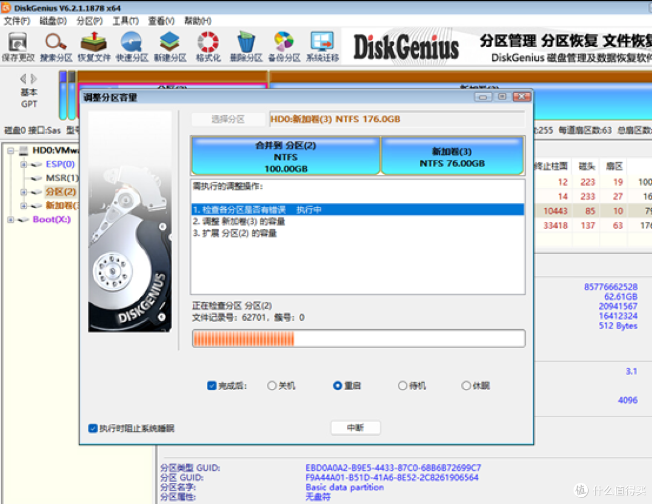This screenshot has height=504, width=652.
Task: Click the drive icon beside MSR(1)
Action: 37,178
